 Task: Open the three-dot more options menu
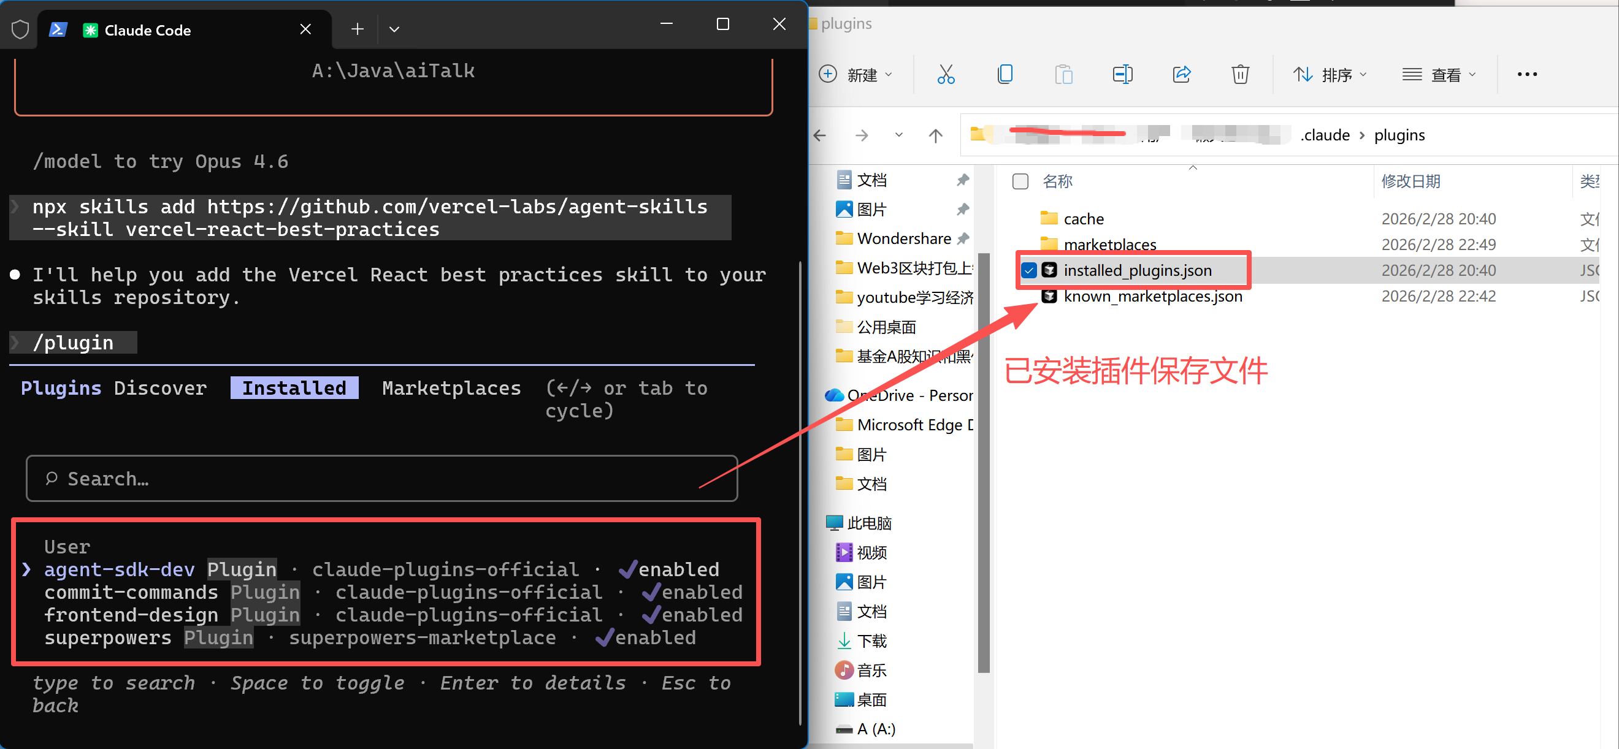[1526, 74]
